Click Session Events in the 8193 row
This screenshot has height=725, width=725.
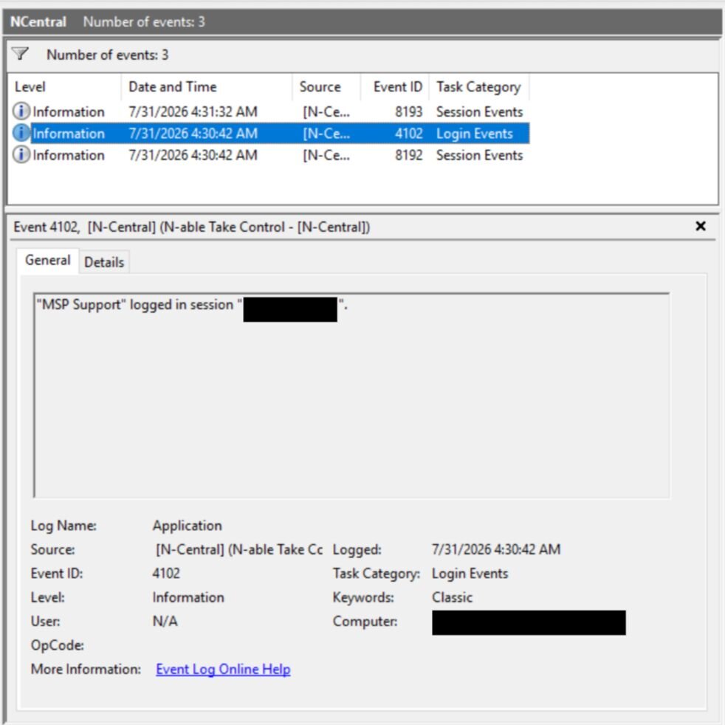click(479, 111)
